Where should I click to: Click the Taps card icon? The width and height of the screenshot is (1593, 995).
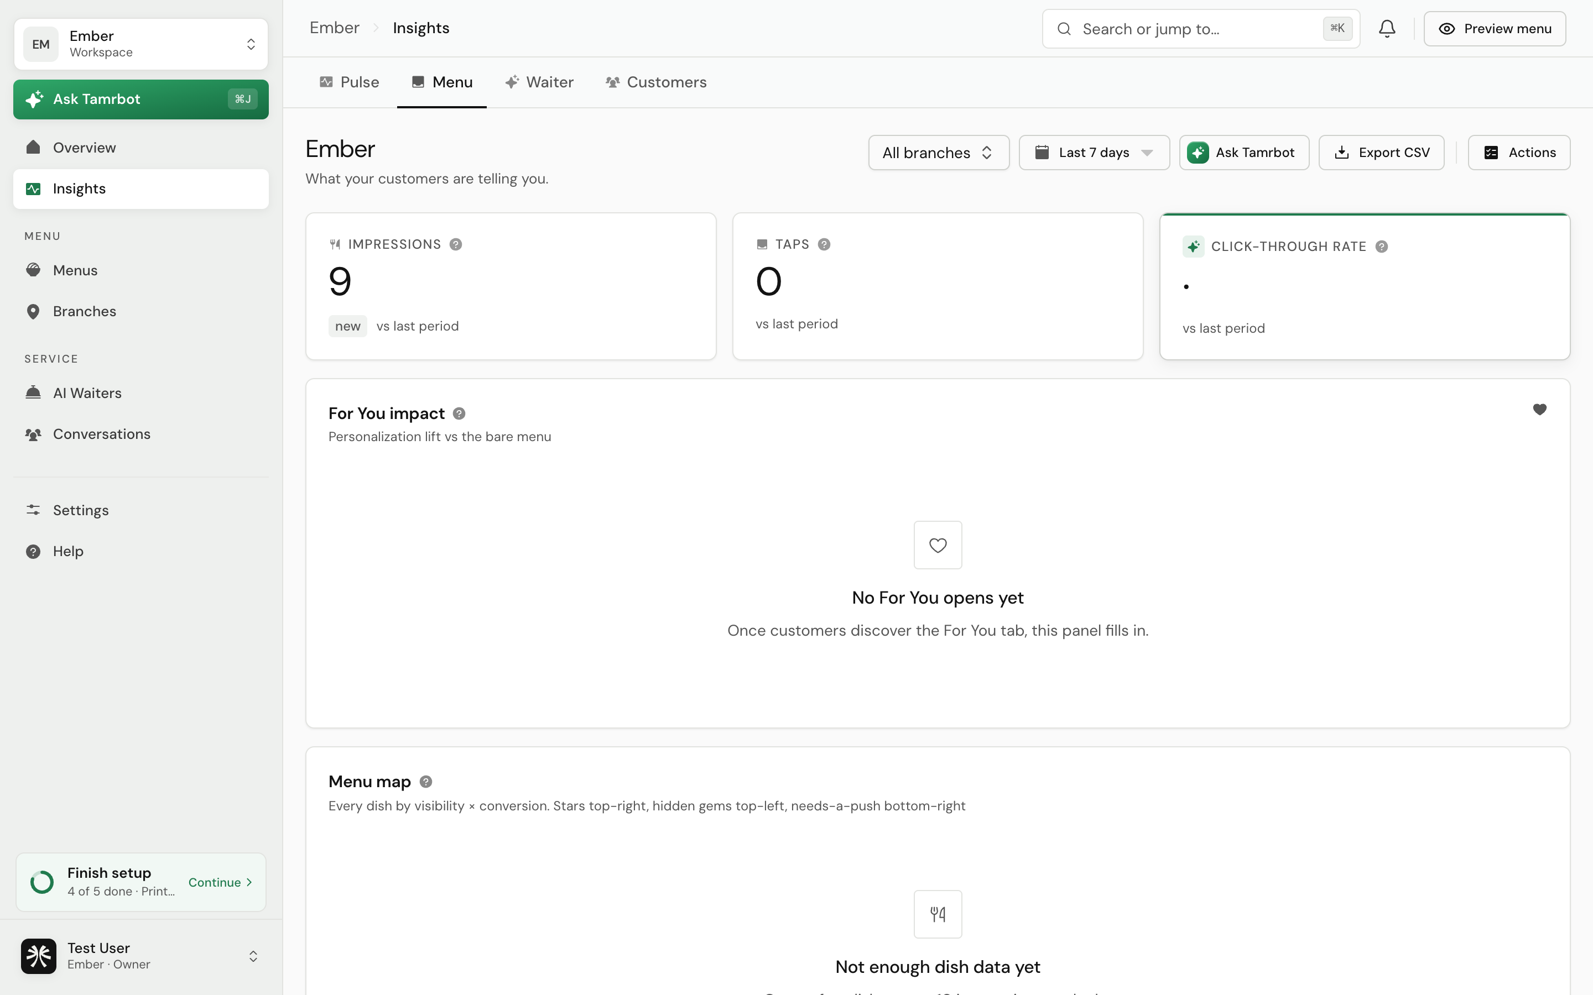tap(762, 244)
